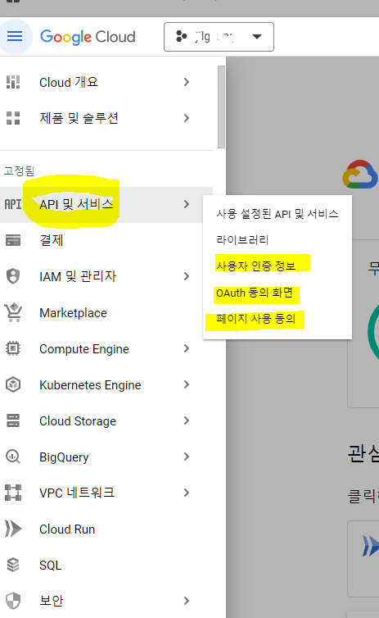Click the SQL database stack icon
The width and height of the screenshot is (379, 618).
click(x=13, y=565)
